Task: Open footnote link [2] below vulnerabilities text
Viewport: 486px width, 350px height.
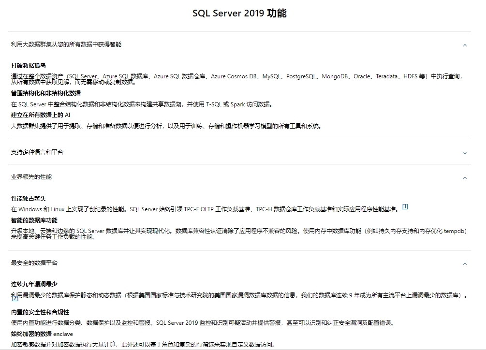Action: pyautogui.click(x=15, y=299)
